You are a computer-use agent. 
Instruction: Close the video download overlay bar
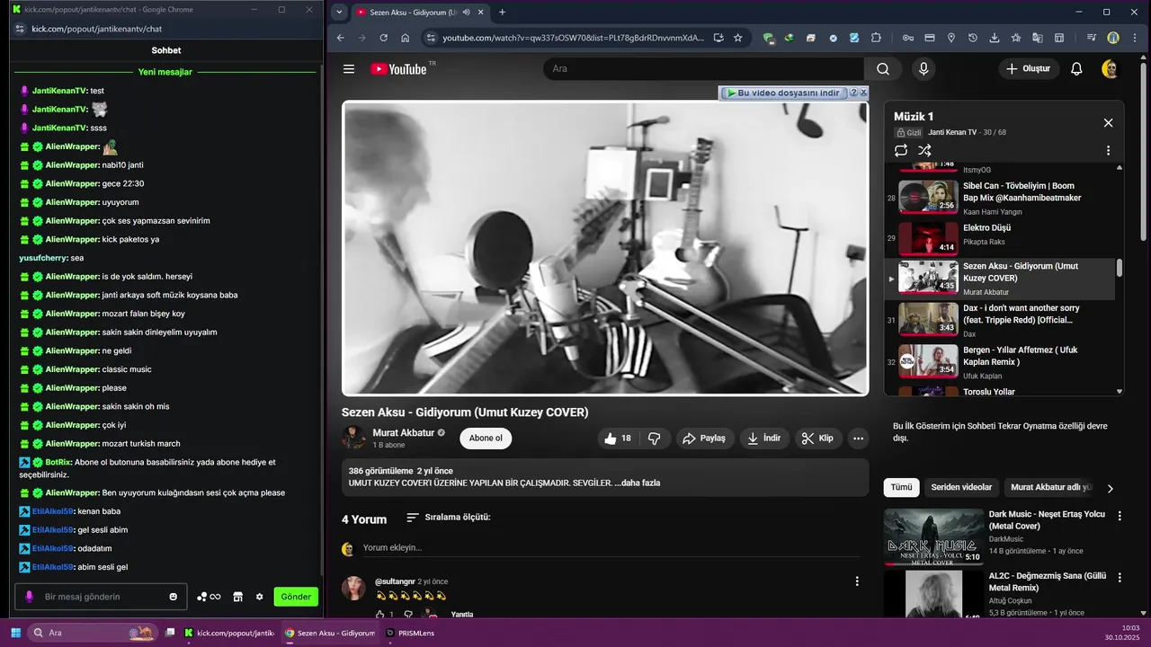[x=863, y=93]
